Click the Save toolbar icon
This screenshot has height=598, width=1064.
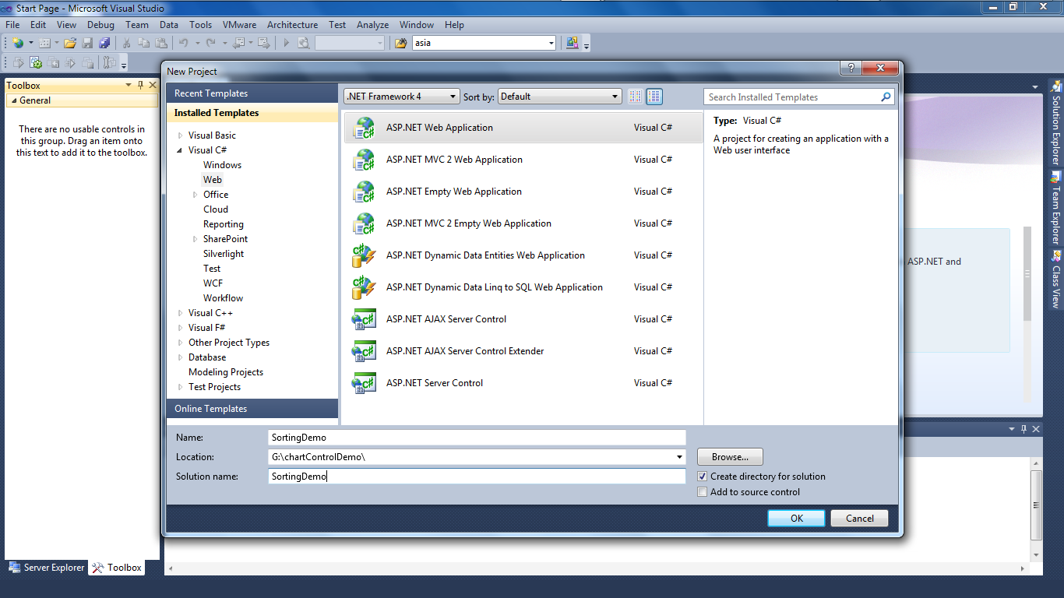(87, 43)
